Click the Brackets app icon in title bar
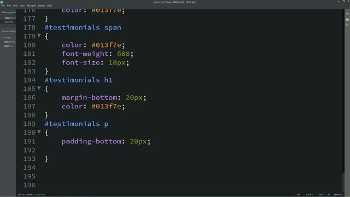Image resolution: width=350 pixels, height=197 pixels. click(2, 2)
